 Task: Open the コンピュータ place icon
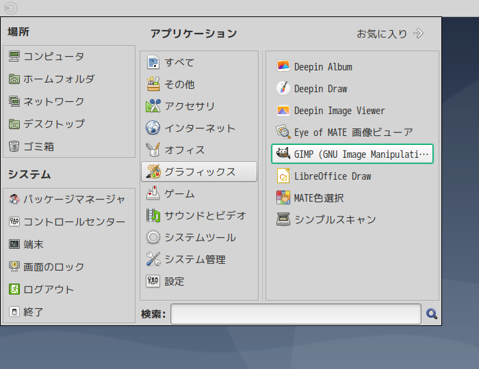pyautogui.click(x=14, y=57)
